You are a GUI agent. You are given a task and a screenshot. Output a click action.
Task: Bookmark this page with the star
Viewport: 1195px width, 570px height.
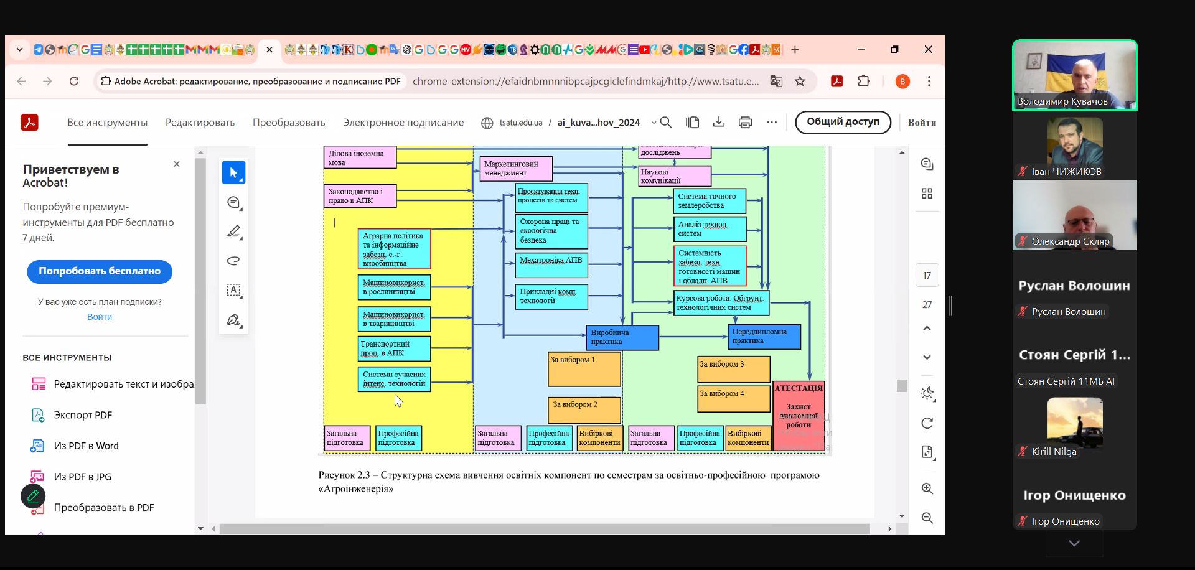click(800, 81)
